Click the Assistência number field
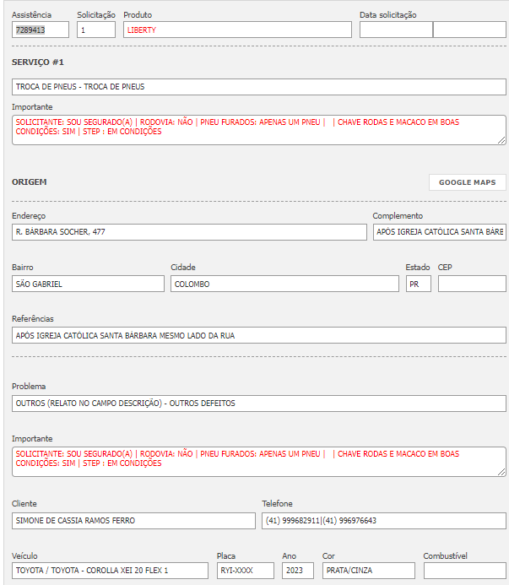This screenshot has width=509, height=585. coord(41,30)
